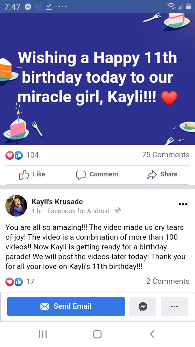This screenshot has width=195, height=347.
Task: Open the 2 Comments link
Action: [x=168, y=281]
